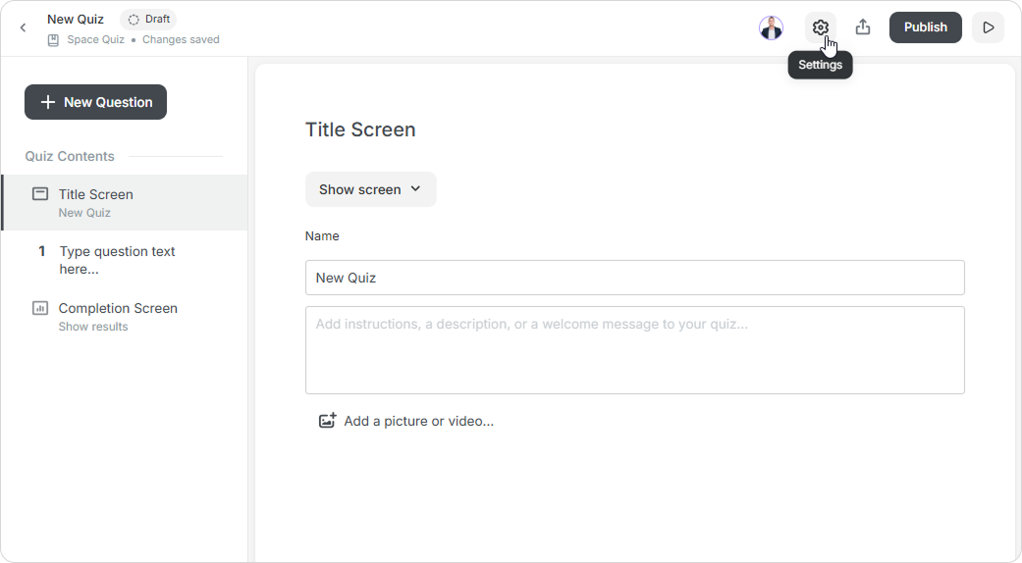Expand the Show screen dropdown

(x=371, y=189)
